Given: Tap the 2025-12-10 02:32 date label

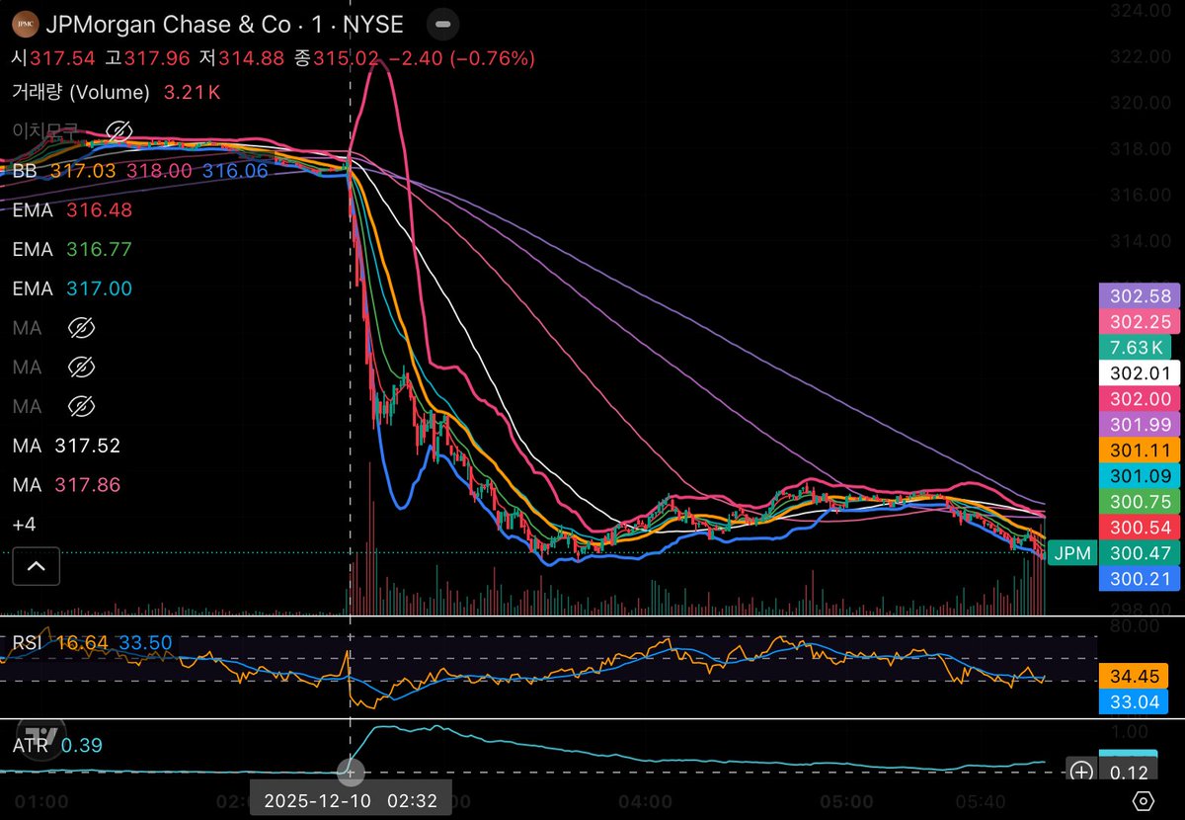Looking at the screenshot, I should pos(351,800).
